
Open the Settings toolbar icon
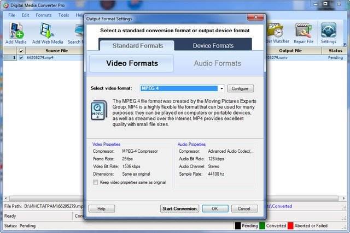click(x=328, y=33)
